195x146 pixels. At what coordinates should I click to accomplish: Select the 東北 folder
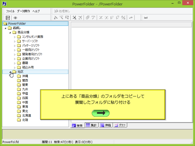[x=25, y=111]
